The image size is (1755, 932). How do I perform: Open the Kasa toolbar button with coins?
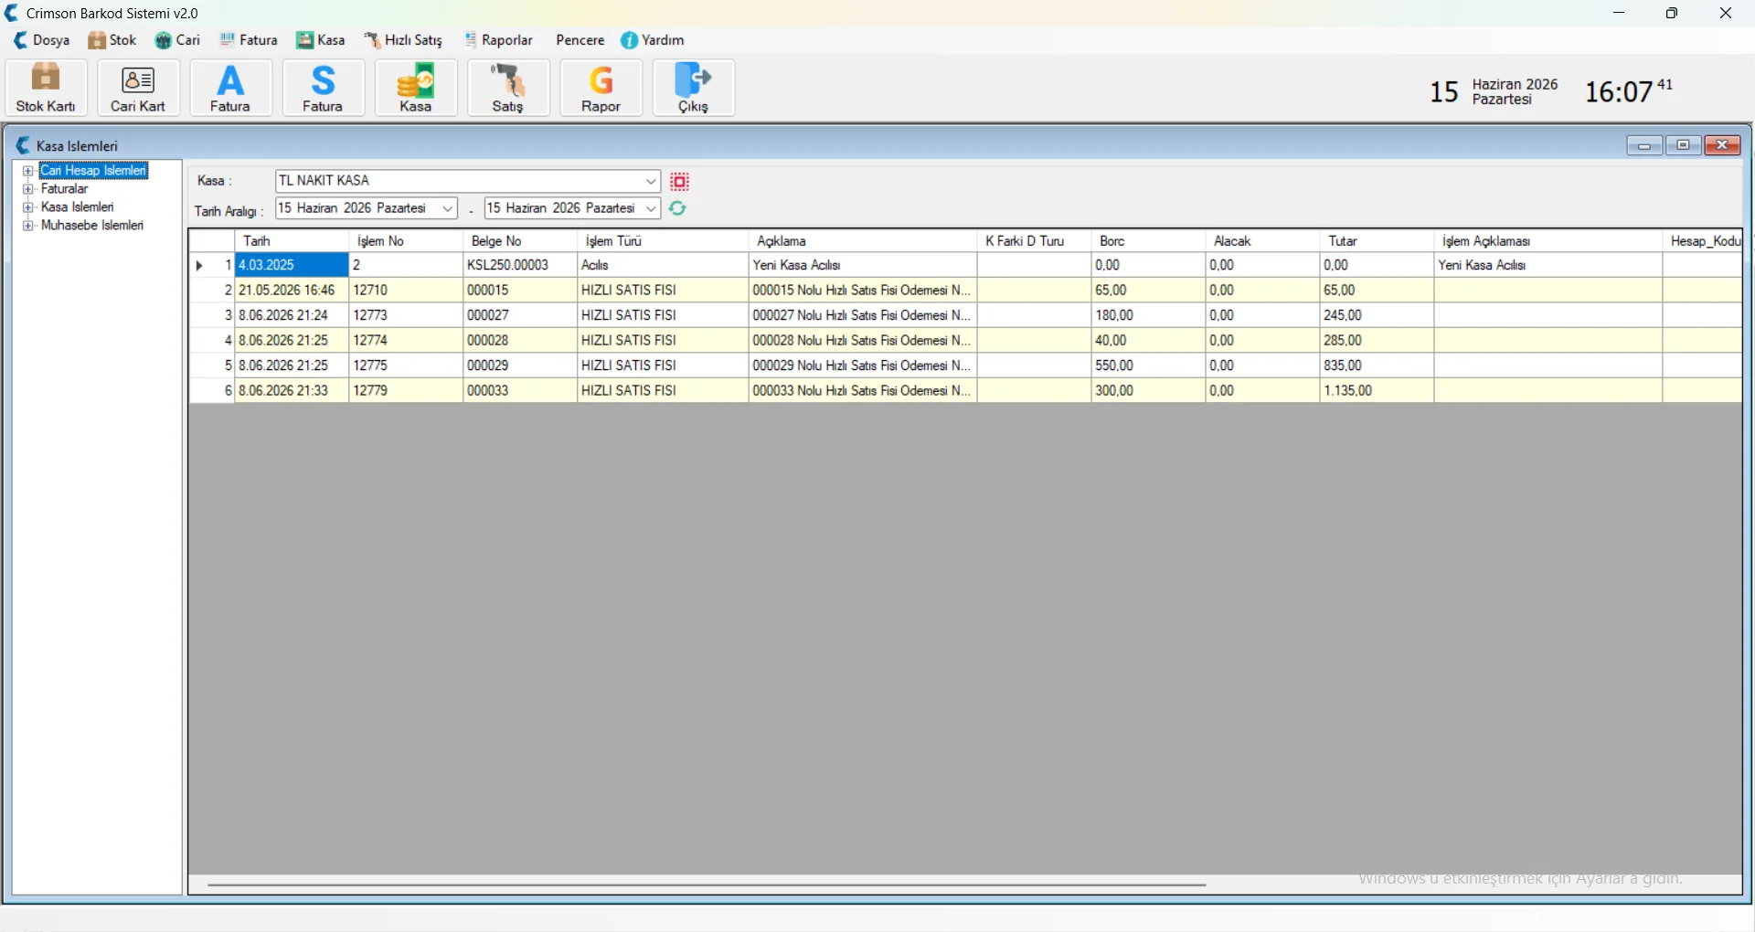416,88
